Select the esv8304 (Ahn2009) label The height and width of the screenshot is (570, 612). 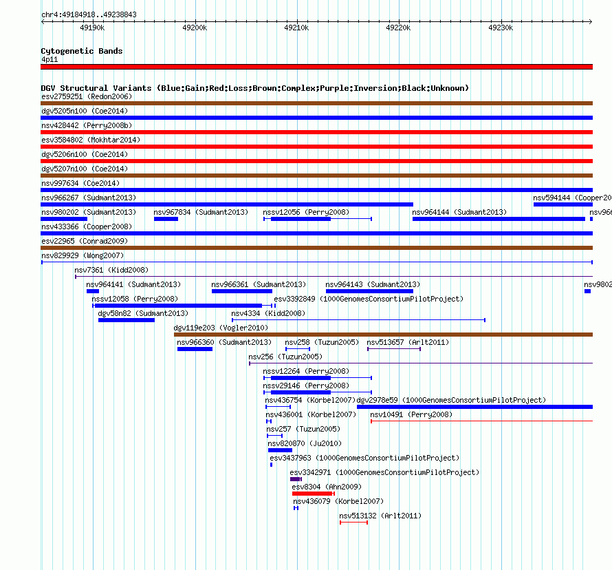pyautogui.click(x=327, y=487)
